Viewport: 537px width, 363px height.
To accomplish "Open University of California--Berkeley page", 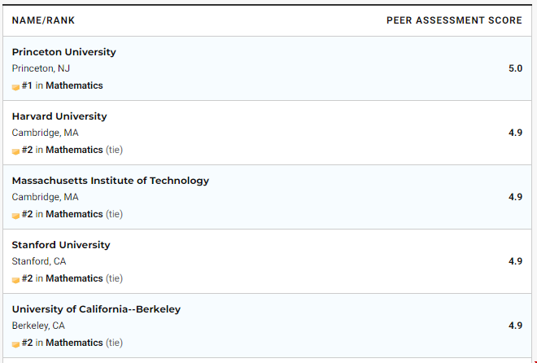I will point(96,309).
